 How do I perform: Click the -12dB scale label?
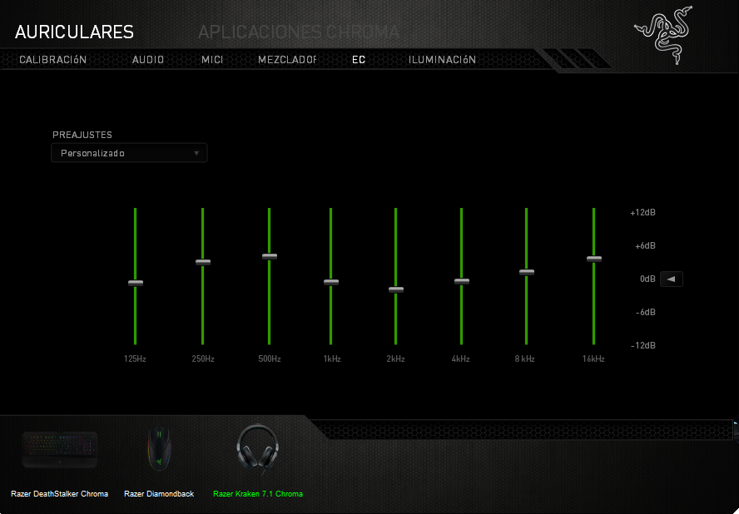(642, 345)
